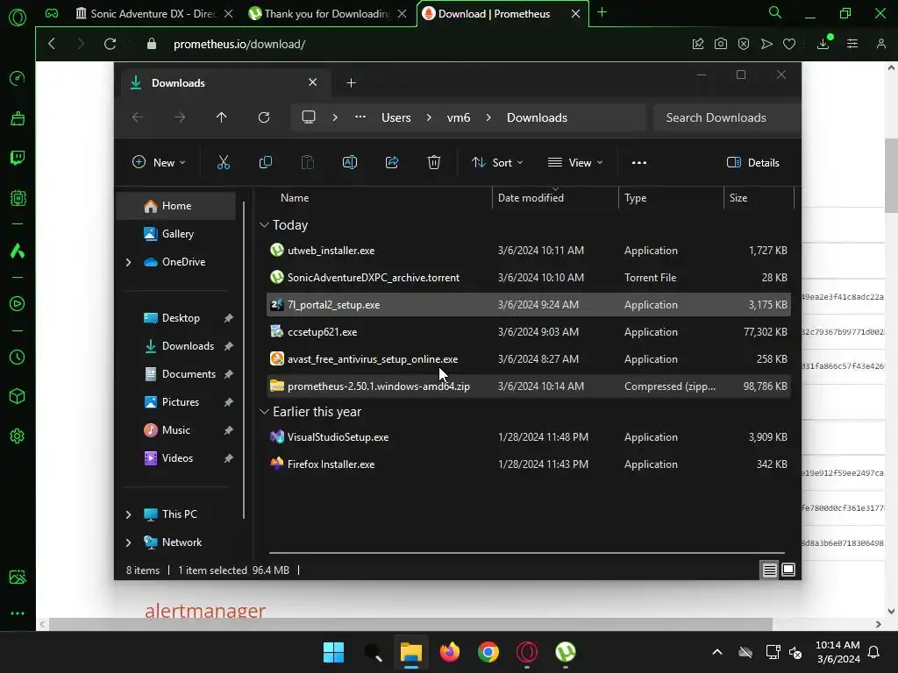898x673 pixels.
Task: Switch to details list view icon in status bar
Action: click(770, 570)
